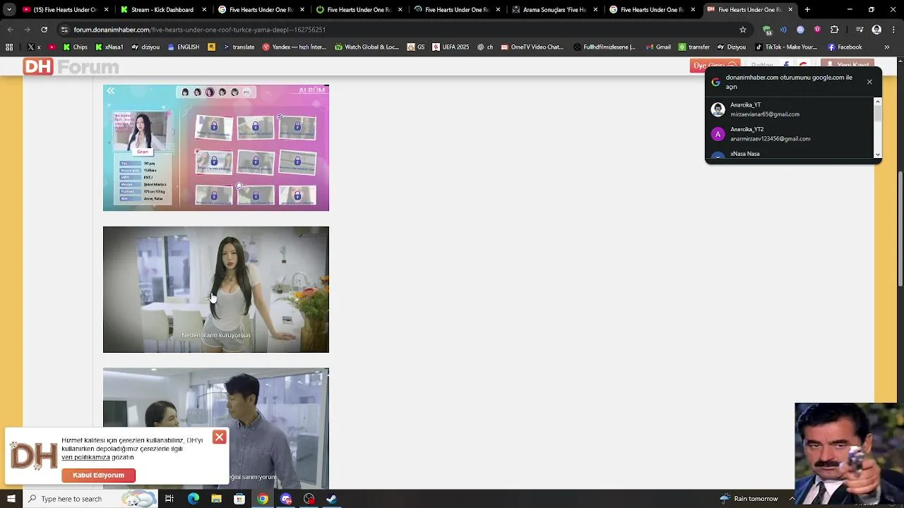Open the xNasa1 bookmark
Screen dimensions: 904x508
109,47
